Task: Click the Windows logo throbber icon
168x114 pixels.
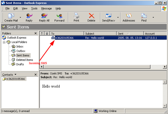Action: click(x=164, y=9)
